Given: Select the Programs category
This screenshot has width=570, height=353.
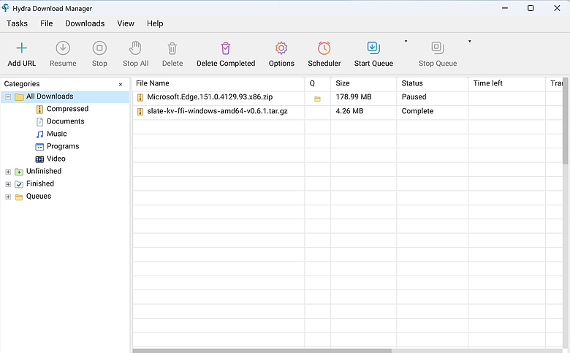Looking at the screenshot, I should point(63,146).
